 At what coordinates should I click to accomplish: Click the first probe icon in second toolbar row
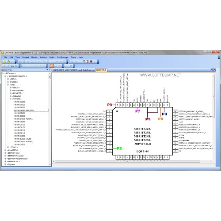(4, 66)
